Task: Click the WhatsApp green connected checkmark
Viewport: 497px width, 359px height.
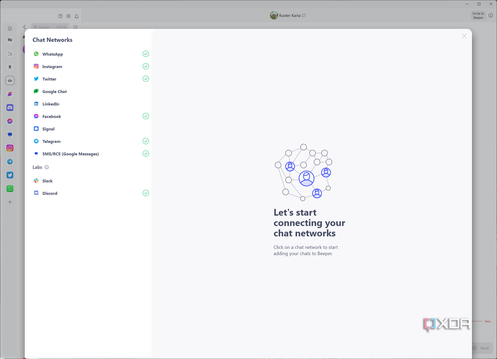Action: tap(146, 54)
